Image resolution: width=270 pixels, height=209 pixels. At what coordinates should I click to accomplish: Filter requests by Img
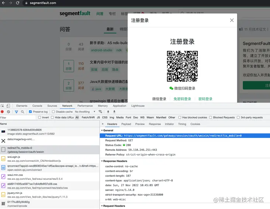[x=112, y=117]
